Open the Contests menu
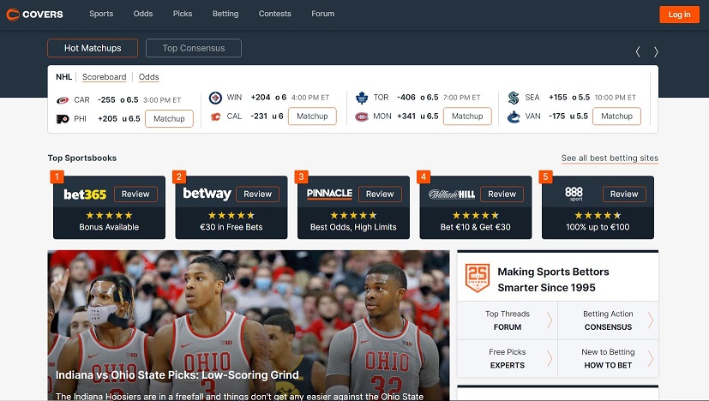The image size is (709, 401). (x=275, y=14)
